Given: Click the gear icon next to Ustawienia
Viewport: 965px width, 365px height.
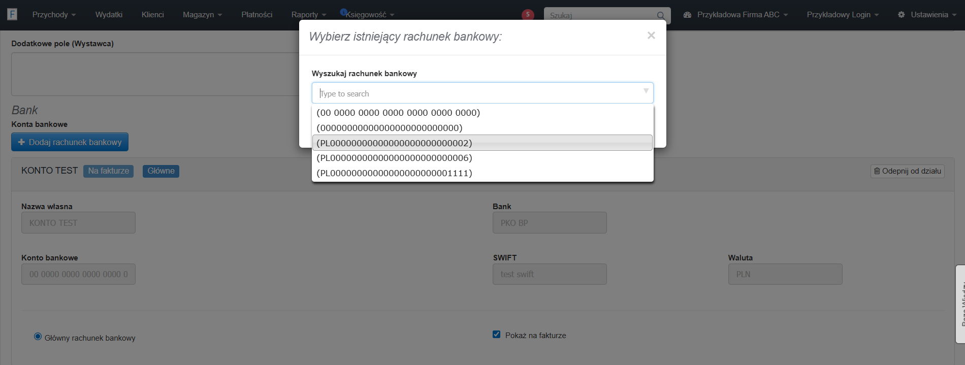Looking at the screenshot, I should pyautogui.click(x=901, y=15).
